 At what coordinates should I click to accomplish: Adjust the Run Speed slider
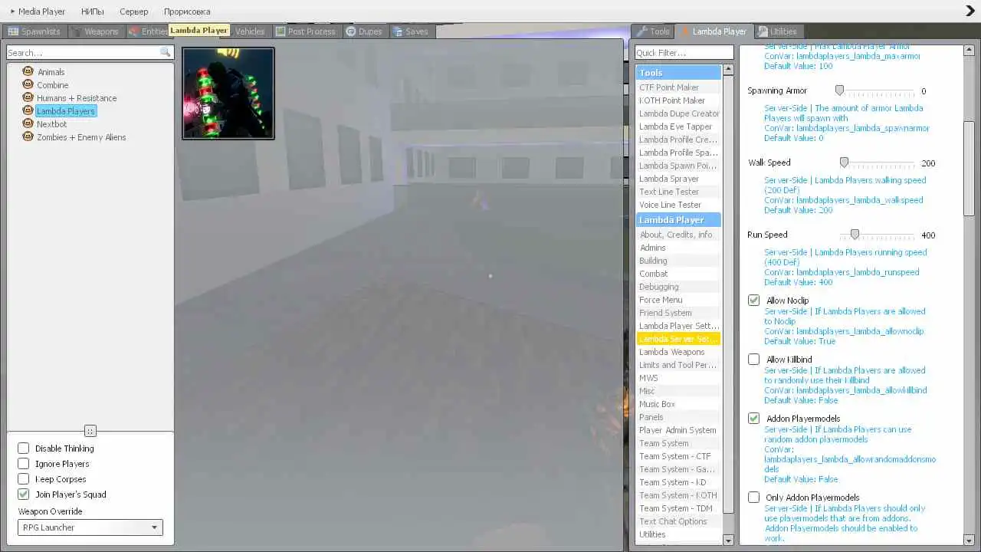coord(855,235)
